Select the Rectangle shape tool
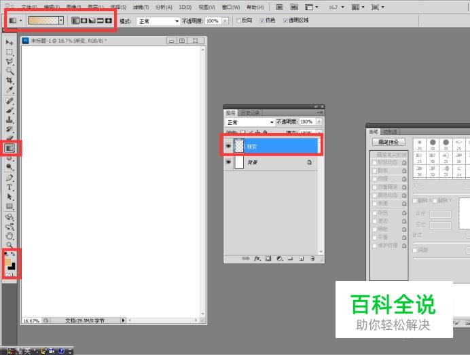The height and width of the screenshot is (355, 470). tap(10, 206)
